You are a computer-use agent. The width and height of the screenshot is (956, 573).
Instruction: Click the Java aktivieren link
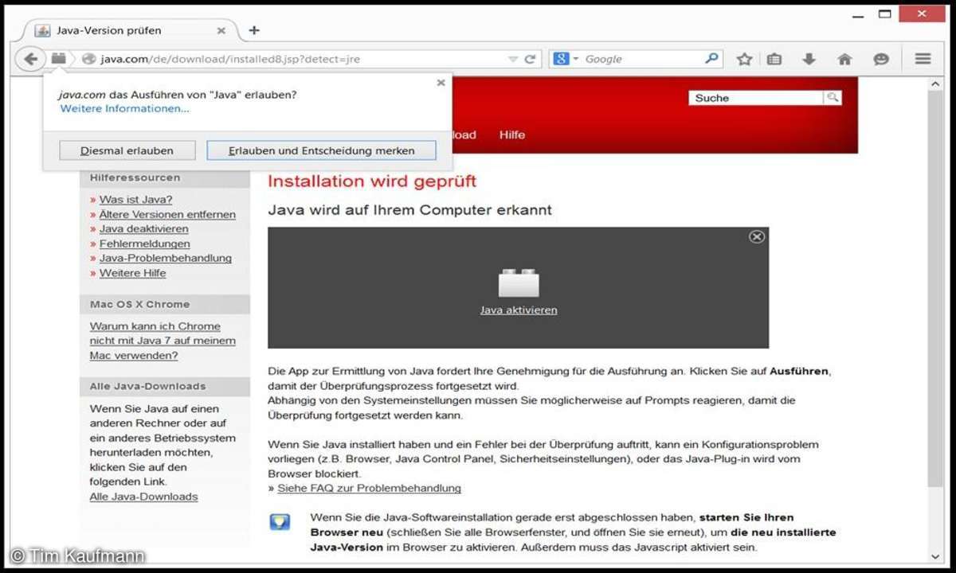519,310
